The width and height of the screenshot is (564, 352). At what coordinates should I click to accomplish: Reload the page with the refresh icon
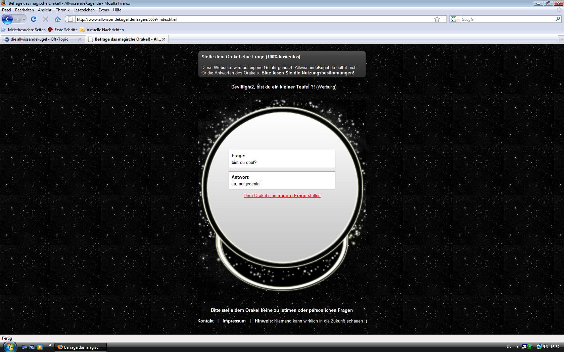(34, 19)
